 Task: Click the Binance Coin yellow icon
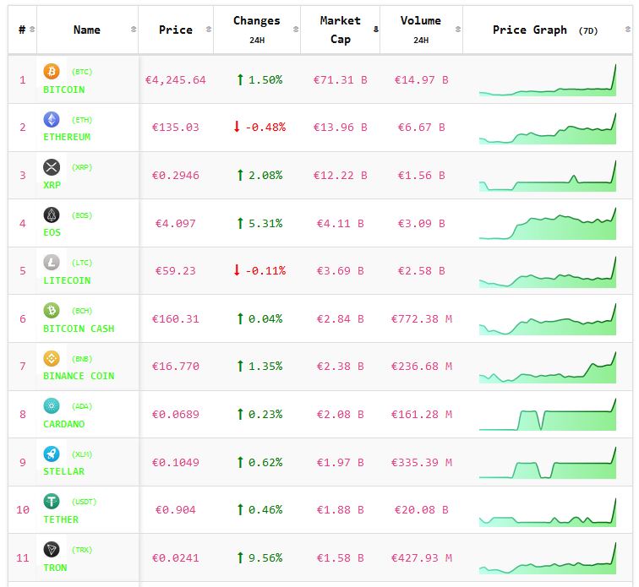(x=52, y=358)
